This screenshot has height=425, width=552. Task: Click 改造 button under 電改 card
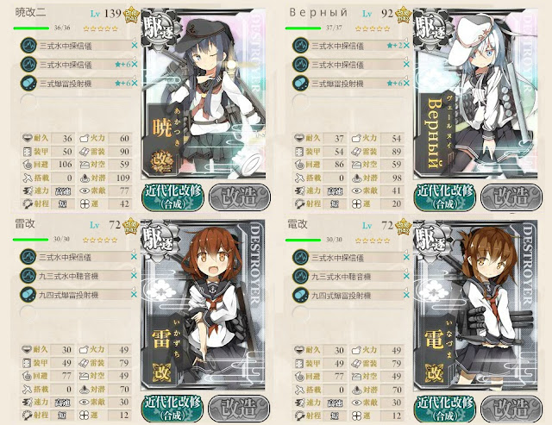511,409
